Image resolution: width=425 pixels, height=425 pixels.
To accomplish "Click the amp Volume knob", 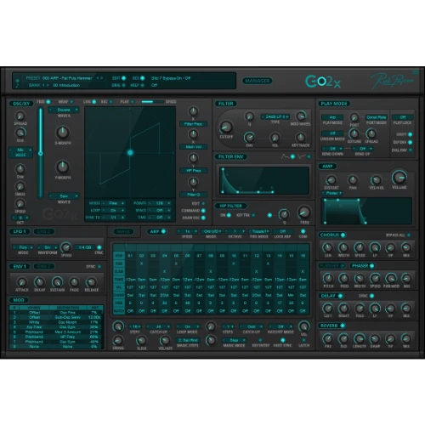I will tap(399, 178).
